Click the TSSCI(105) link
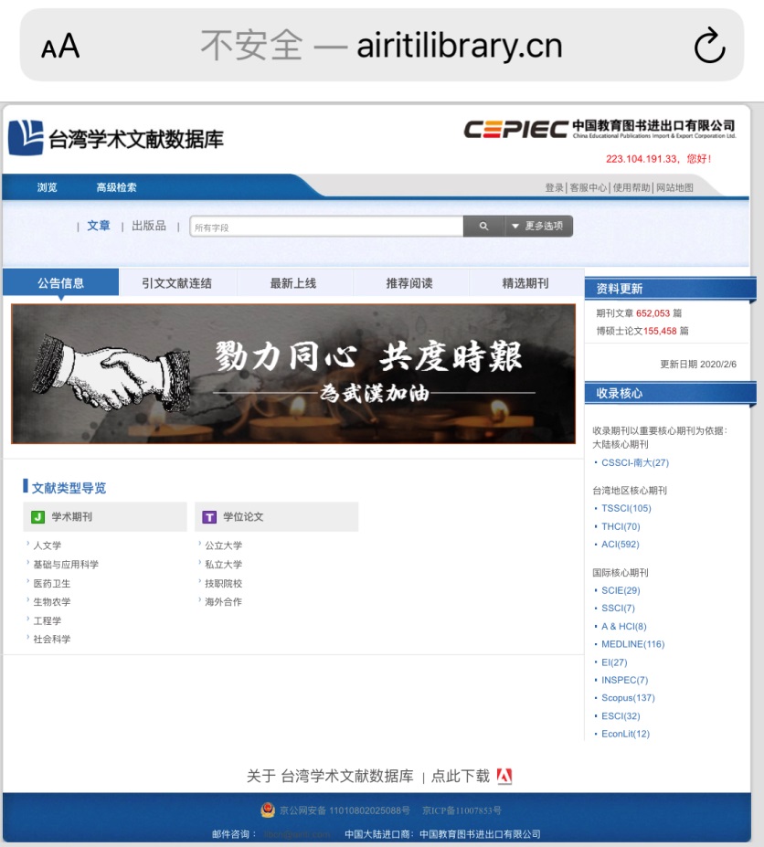 pos(626,508)
